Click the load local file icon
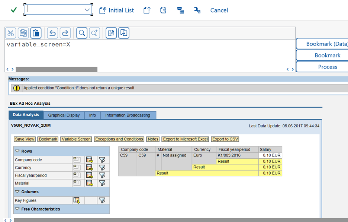The image size is (348, 222). (x=111, y=33)
